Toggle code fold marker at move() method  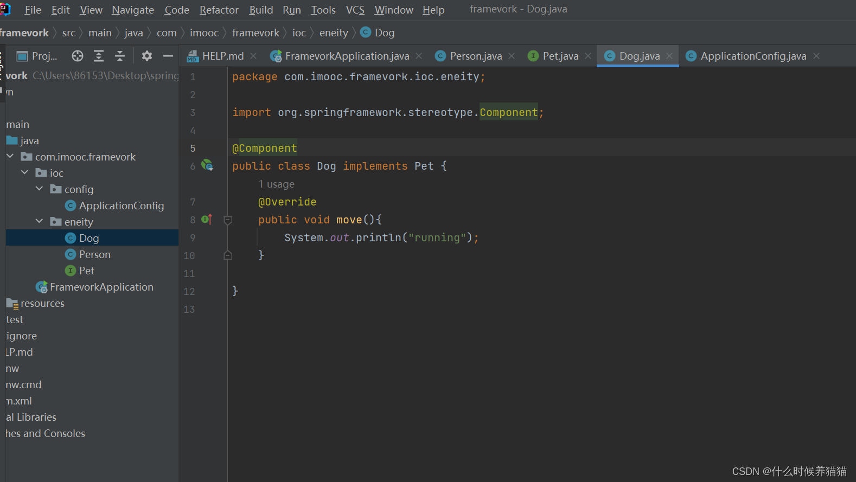[x=228, y=220]
